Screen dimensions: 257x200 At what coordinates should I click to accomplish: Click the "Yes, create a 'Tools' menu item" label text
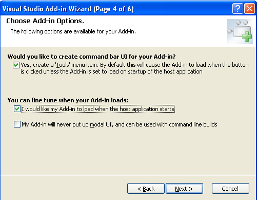pos(60,65)
